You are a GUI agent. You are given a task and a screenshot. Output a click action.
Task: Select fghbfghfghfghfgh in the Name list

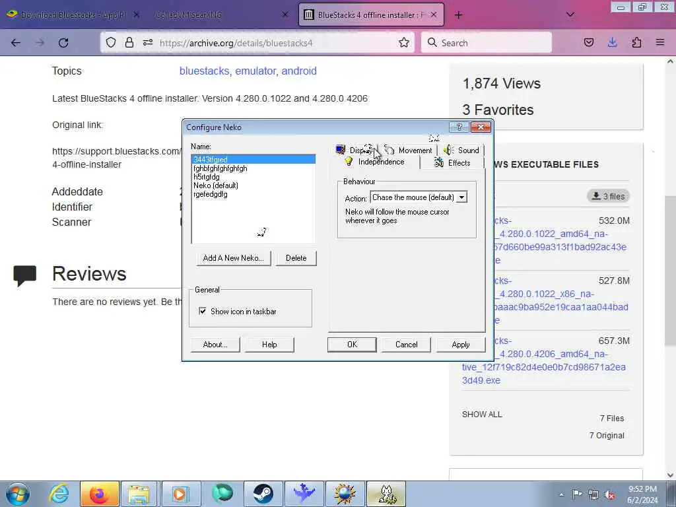(x=253, y=168)
